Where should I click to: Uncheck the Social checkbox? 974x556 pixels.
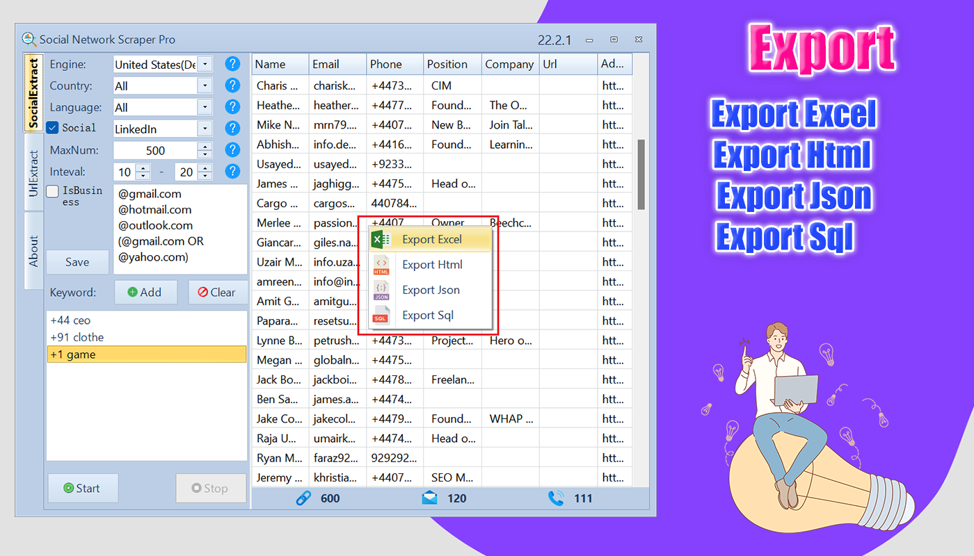click(52, 128)
